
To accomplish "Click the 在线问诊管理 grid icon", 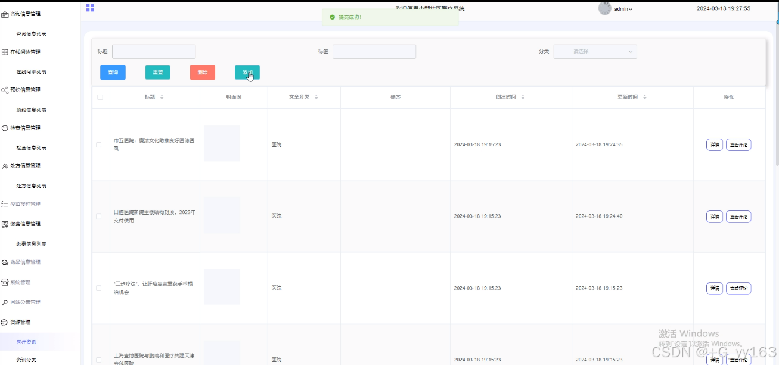I will coord(5,52).
